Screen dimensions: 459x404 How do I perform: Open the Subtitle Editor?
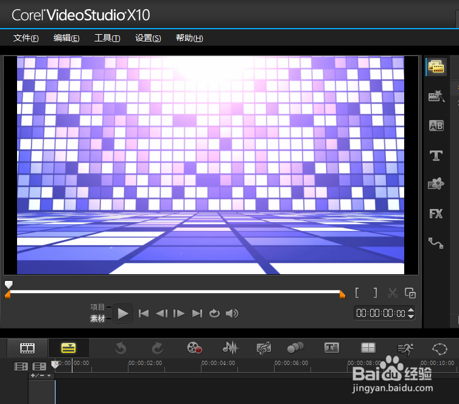(x=332, y=348)
